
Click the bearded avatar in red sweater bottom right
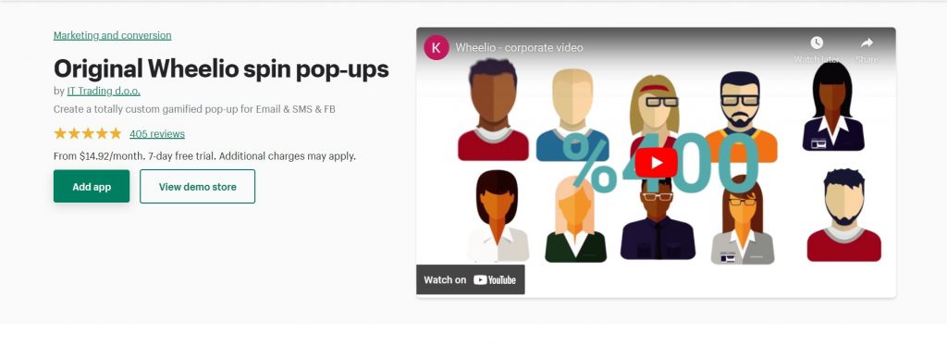pyautogui.click(x=843, y=216)
